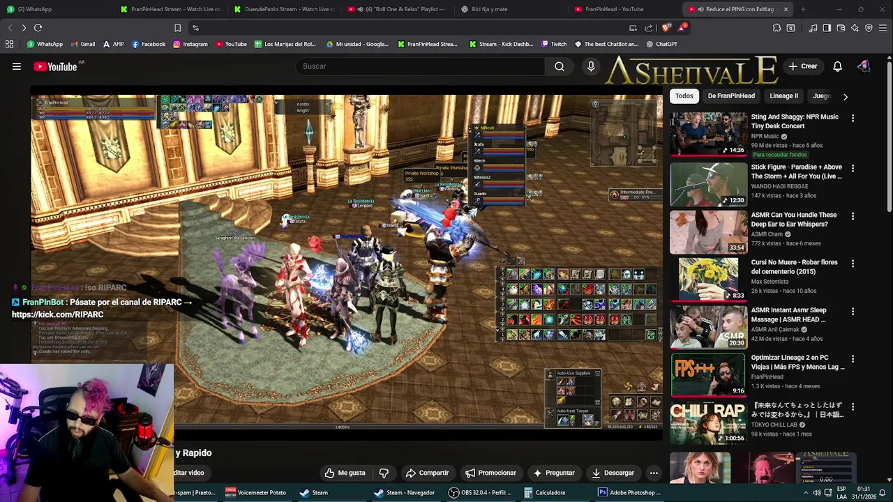This screenshot has height=502, width=893.
Task: Bookmark this page using the bookmark icon
Action: pos(177,28)
